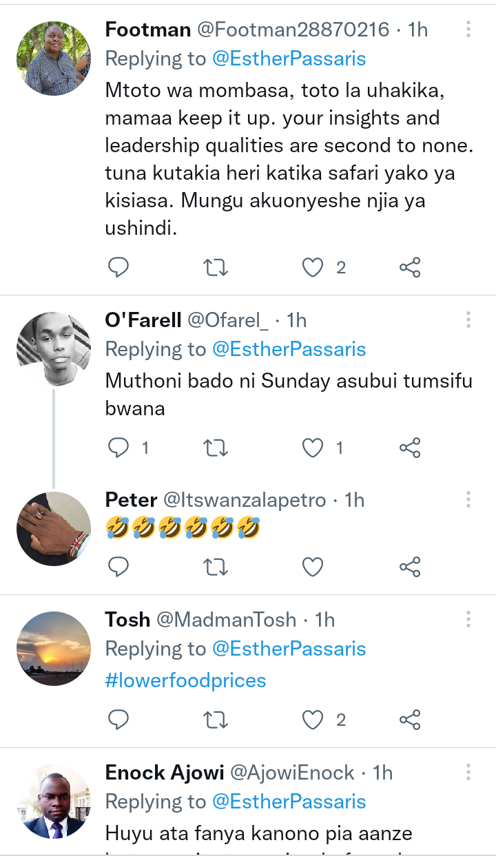Screen dimensions: 496x867
Task: Open more options on Footman's tweet
Action: coord(468,30)
